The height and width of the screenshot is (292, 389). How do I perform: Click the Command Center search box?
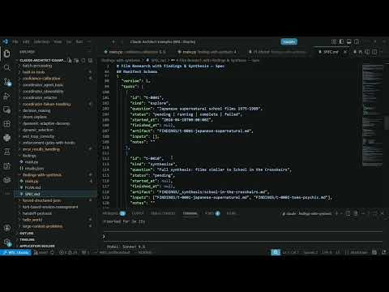163,41
